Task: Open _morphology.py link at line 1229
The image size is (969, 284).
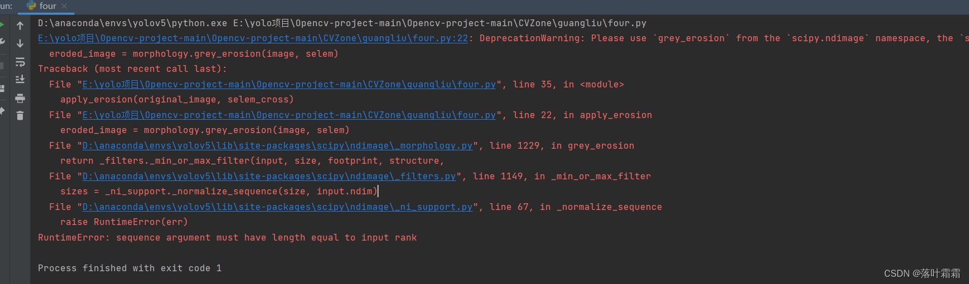Action: (x=278, y=146)
